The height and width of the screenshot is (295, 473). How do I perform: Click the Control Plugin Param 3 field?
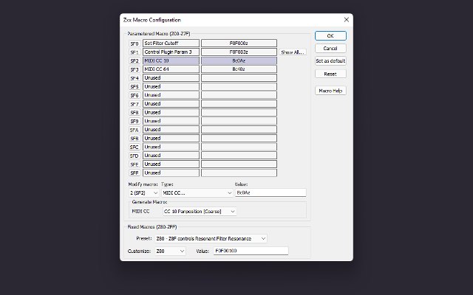171,52
